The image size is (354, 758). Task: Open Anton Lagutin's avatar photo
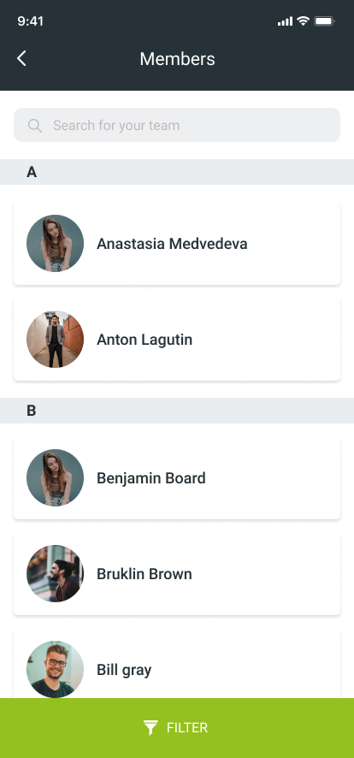click(55, 340)
